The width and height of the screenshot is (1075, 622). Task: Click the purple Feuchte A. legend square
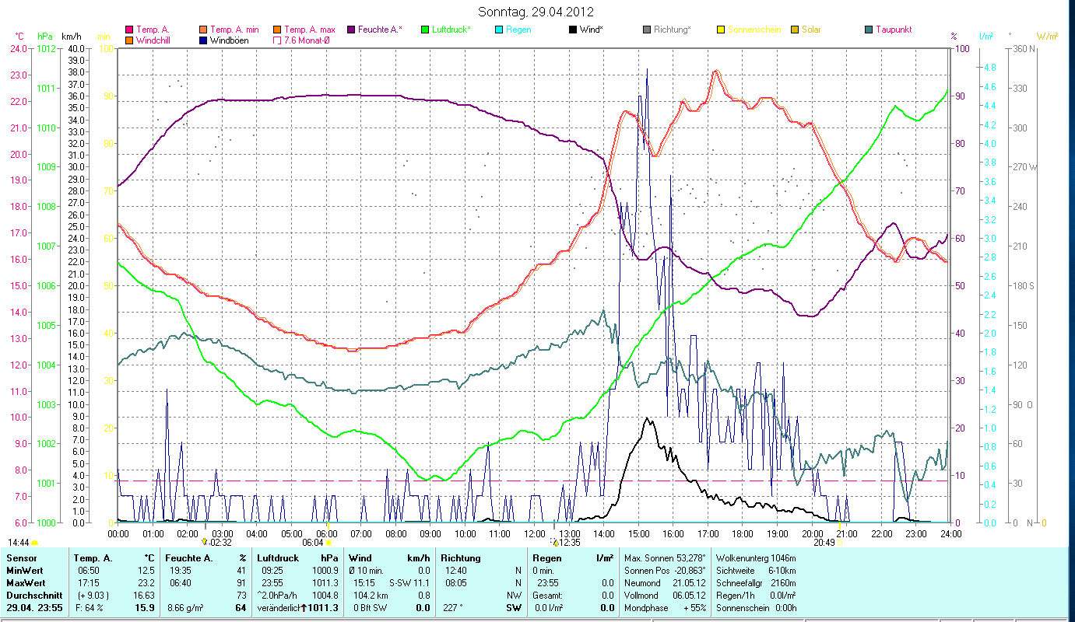click(351, 30)
